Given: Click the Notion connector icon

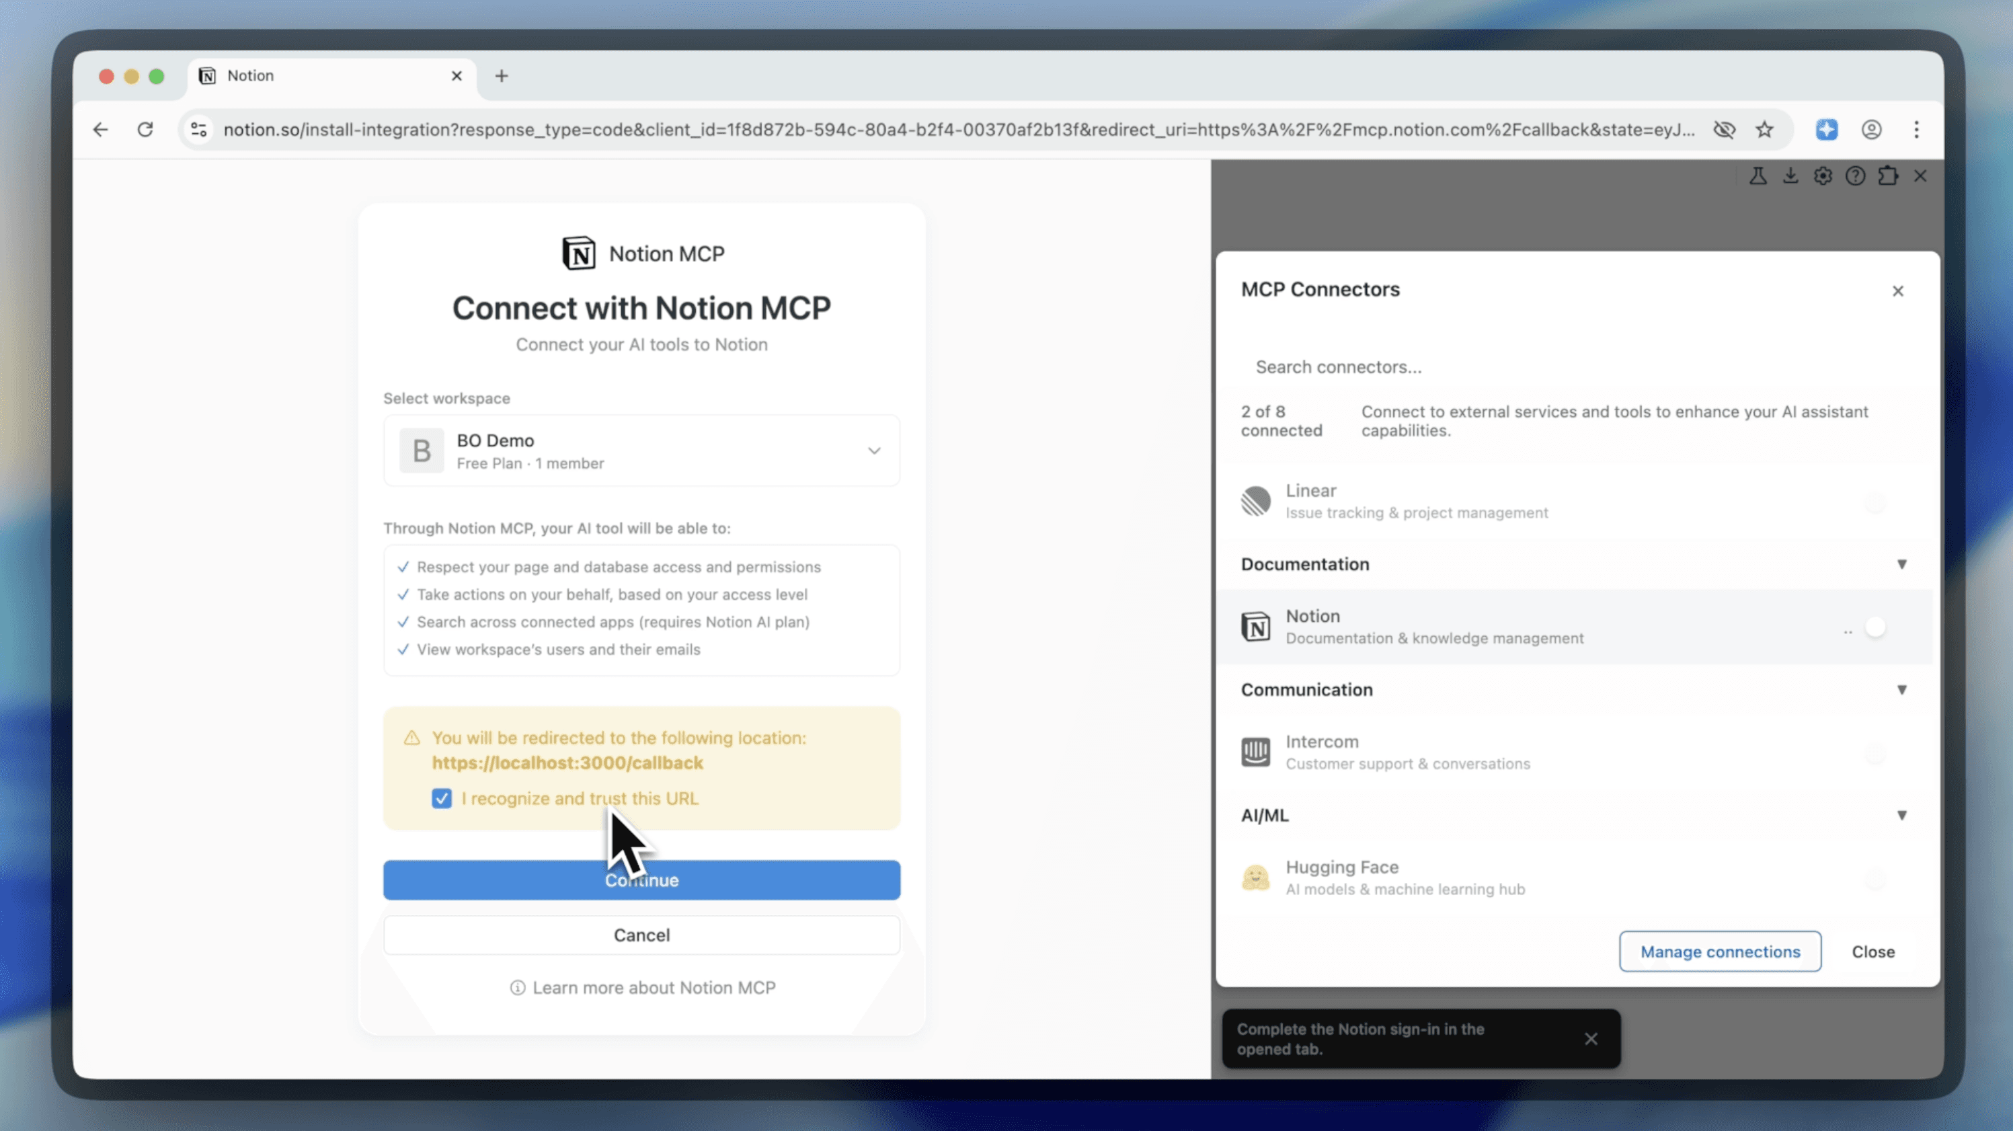Looking at the screenshot, I should pos(1256,627).
